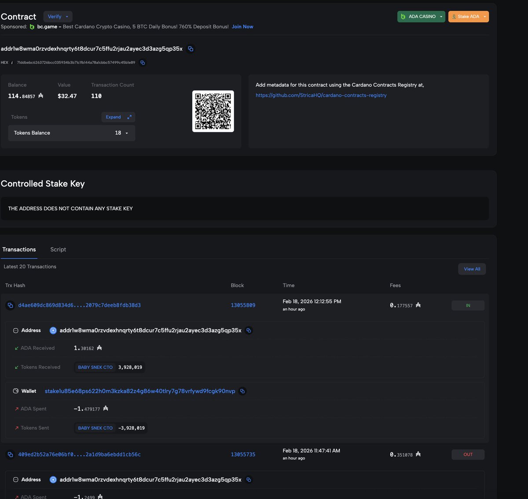
Task: Open block 13055809
Action: click(243, 305)
